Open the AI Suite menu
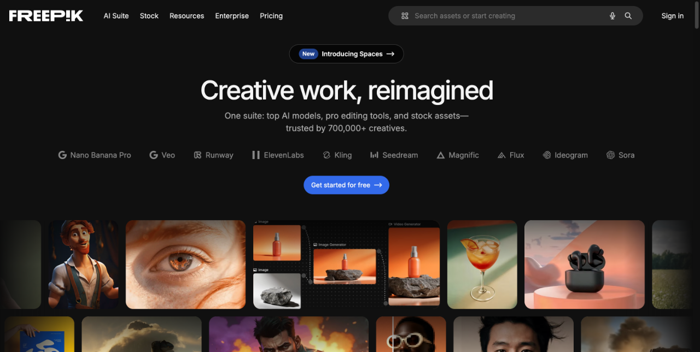 click(x=116, y=16)
